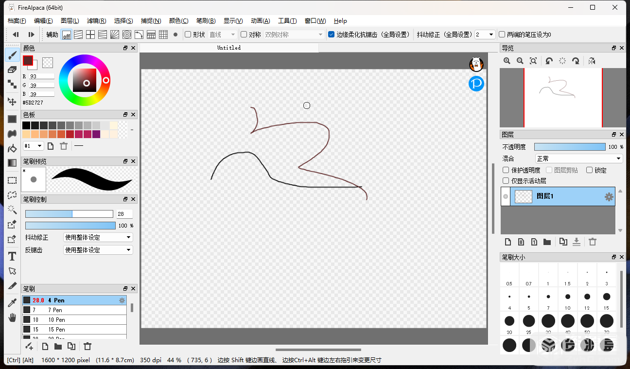630x369 pixels.
Task: Enable the concentric circle snap guide
Action: pyautogui.click(x=127, y=35)
